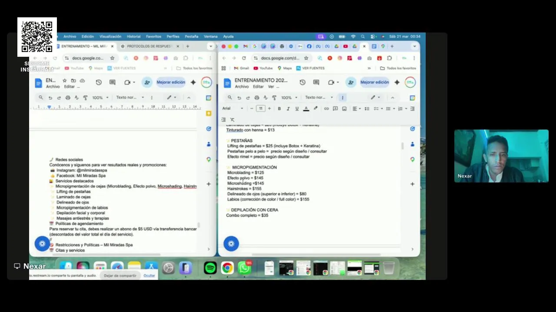Image resolution: width=556 pixels, height=312 pixels.
Task: Click Italic in the right document toolbar
Action: (288, 109)
